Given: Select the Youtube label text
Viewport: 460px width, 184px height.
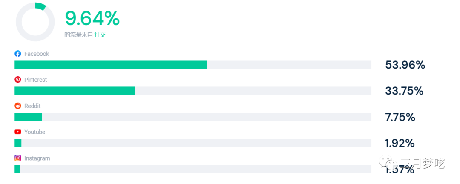Looking at the screenshot, I should pyautogui.click(x=34, y=132).
